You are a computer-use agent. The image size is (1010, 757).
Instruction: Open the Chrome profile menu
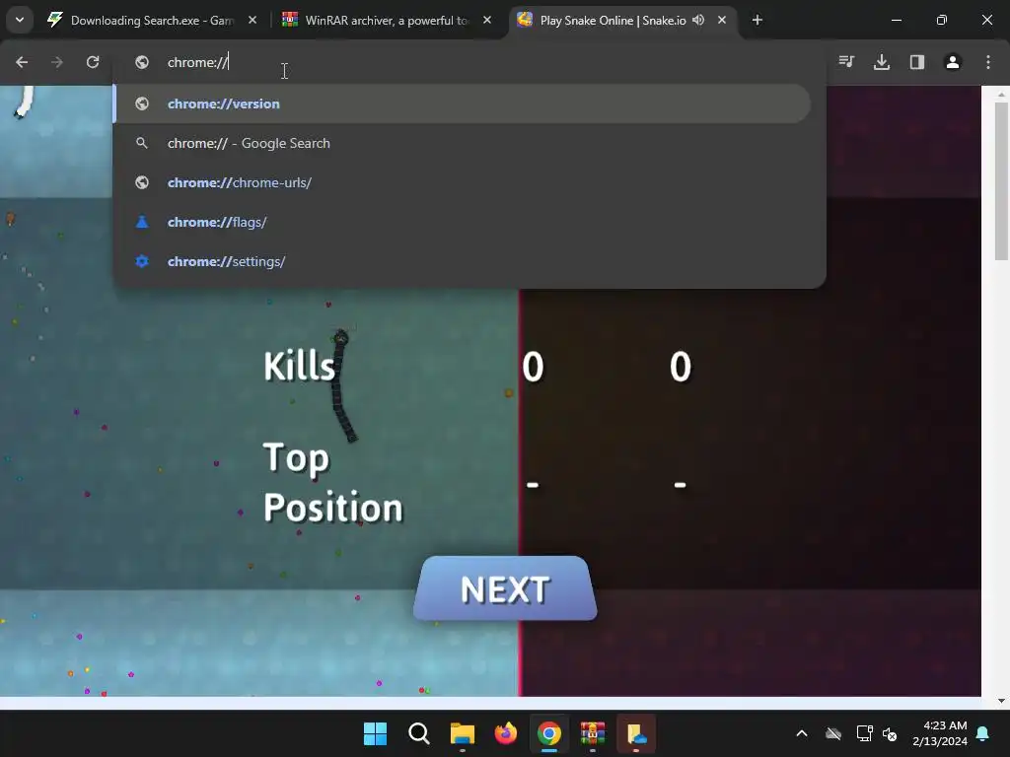pos(953,62)
